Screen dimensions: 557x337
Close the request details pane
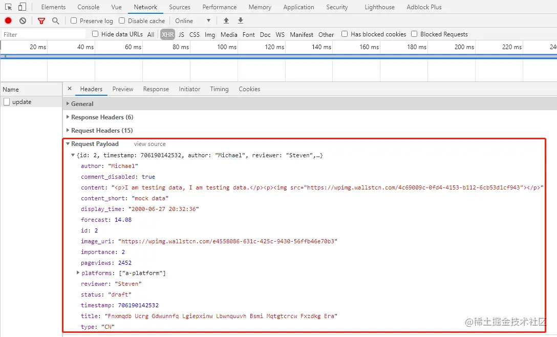[x=70, y=89]
